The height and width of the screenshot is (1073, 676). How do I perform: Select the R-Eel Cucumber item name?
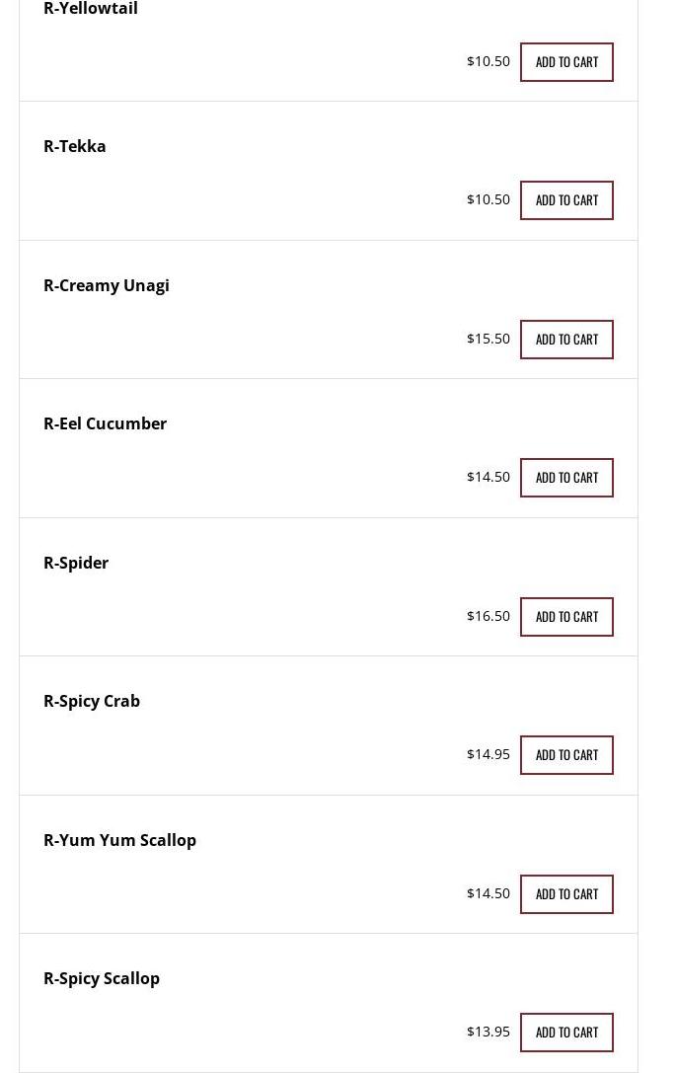[x=105, y=423]
